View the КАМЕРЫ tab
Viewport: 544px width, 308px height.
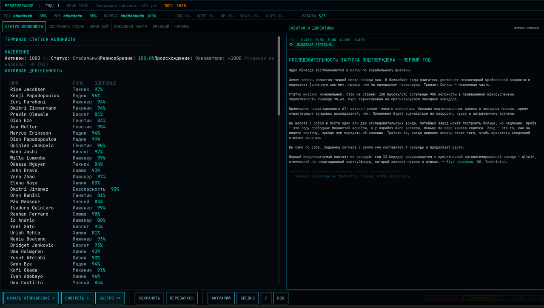pos(182,26)
